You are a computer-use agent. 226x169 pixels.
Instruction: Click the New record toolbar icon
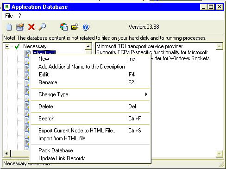[x=9, y=27]
